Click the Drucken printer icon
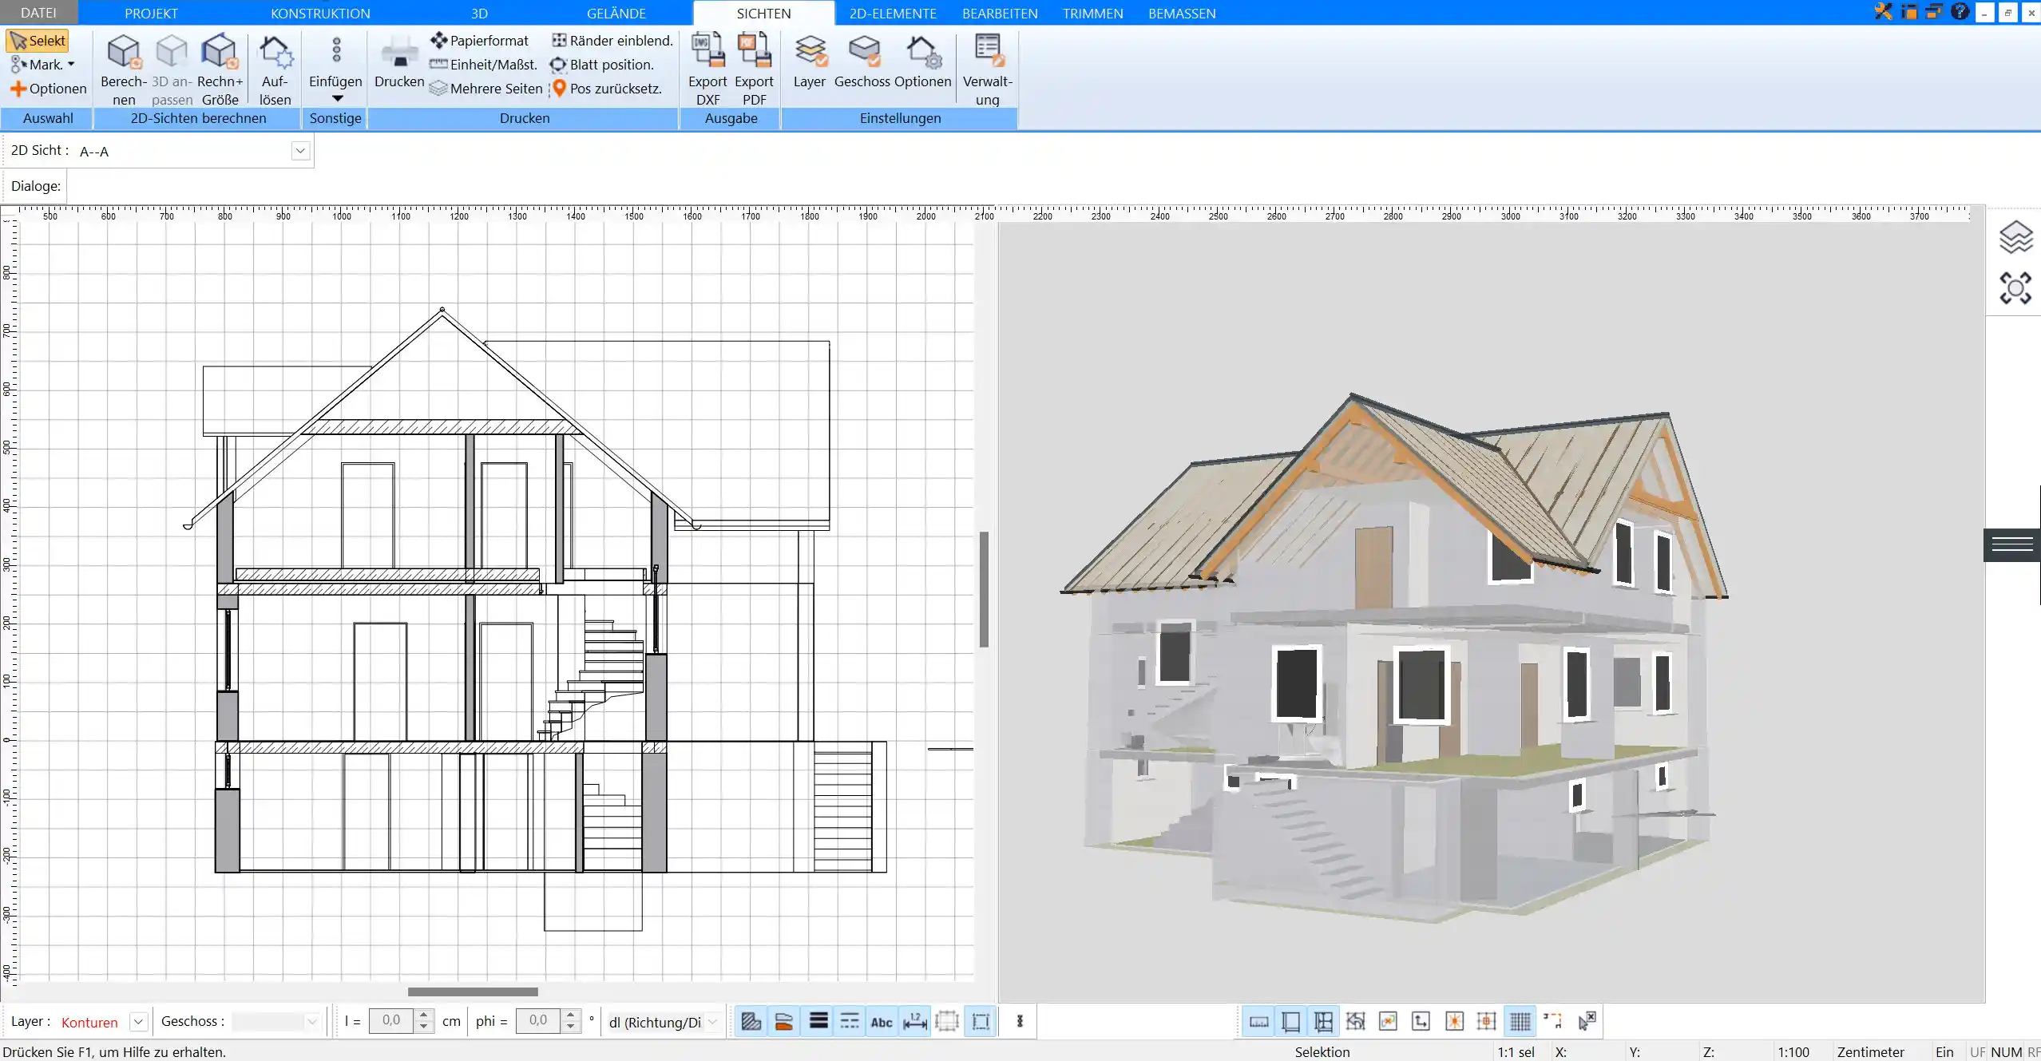 pyautogui.click(x=399, y=53)
